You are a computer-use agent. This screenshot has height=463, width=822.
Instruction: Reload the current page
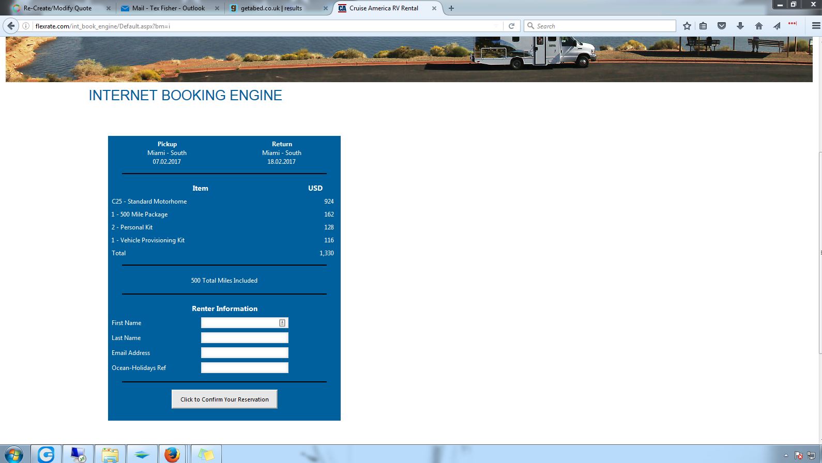[511, 26]
